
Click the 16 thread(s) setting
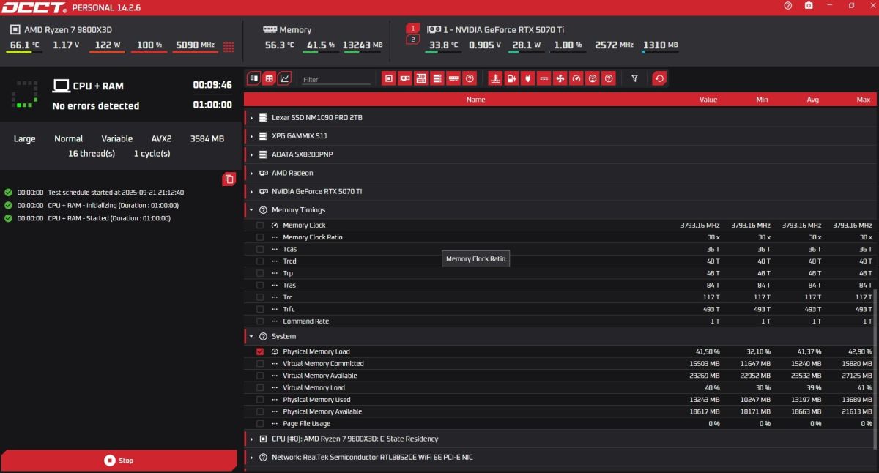[92, 154]
